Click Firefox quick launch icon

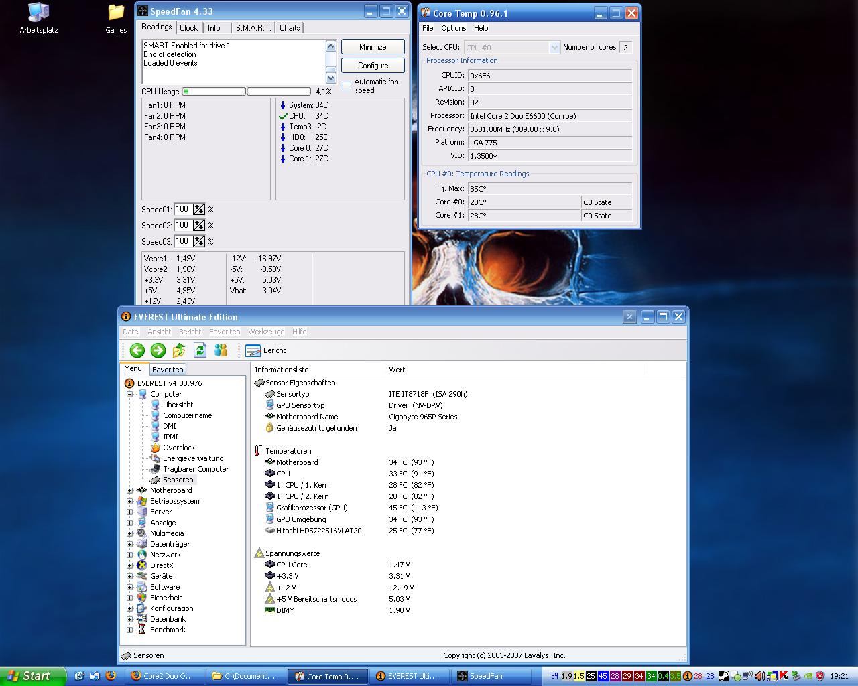click(111, 676)
